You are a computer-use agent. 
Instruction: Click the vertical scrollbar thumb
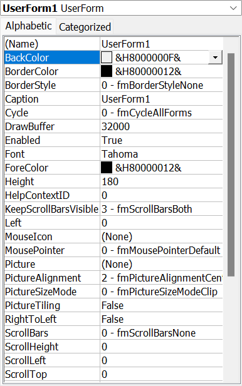click(x=231, y=165)
